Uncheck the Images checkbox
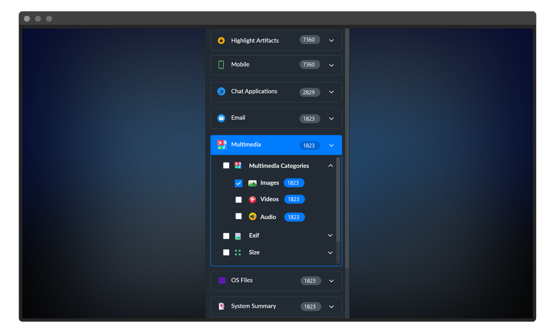The height and width of the screenshot is (333, 555). [x=239, y=183]
